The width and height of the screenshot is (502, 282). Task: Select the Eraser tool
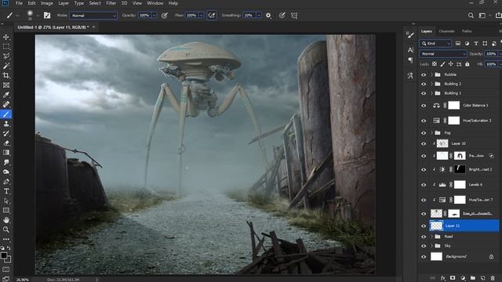(6, 143)
